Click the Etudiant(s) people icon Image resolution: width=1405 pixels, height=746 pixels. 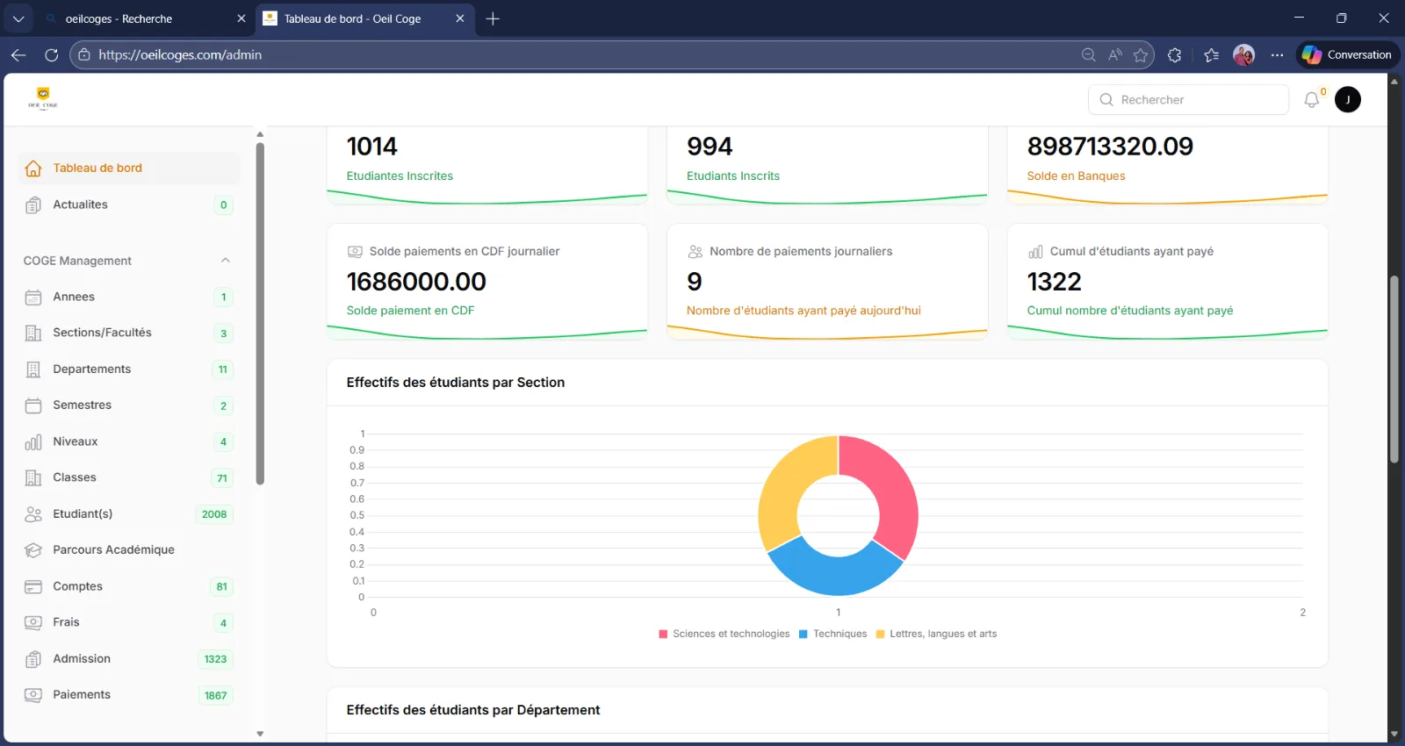click(33, 514)
